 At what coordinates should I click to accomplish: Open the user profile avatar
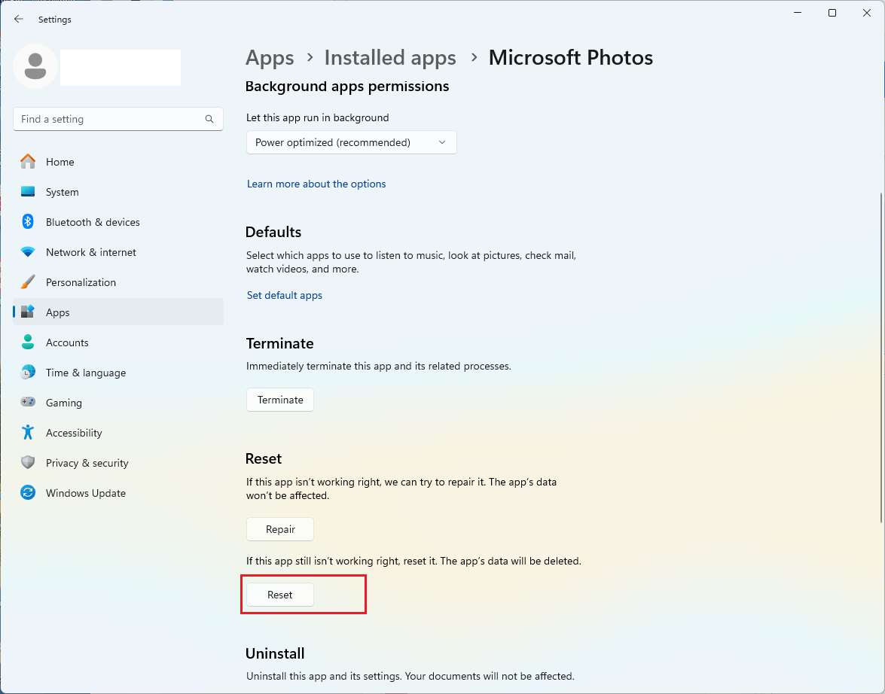pos(35,66)
